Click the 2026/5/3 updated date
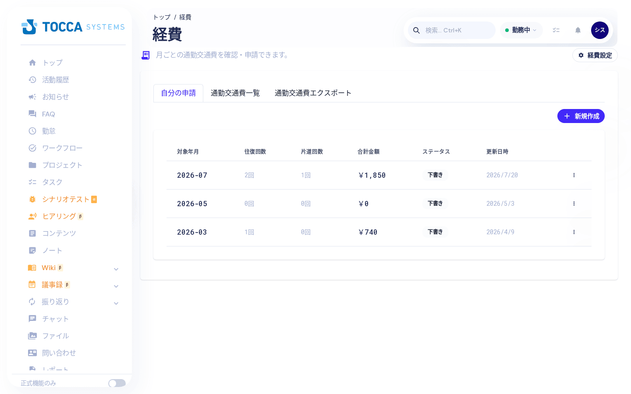This screenshot has width=631, height=394. coord(500,204)
